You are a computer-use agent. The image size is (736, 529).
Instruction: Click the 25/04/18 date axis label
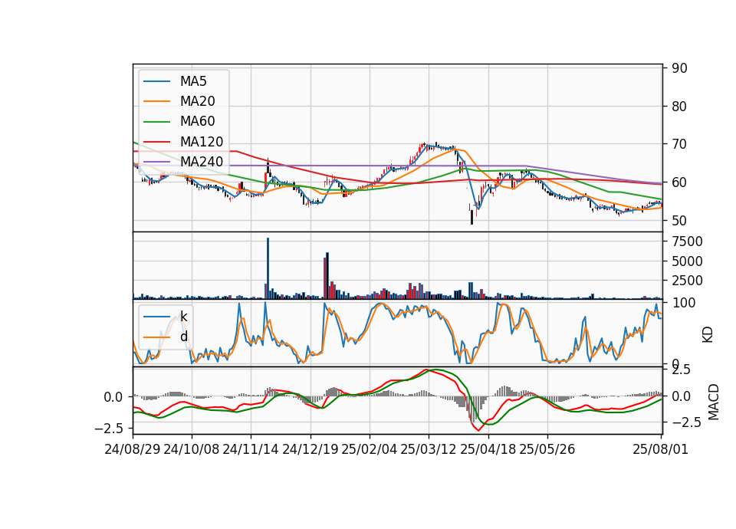pyautogui.click(x=488, y=449)
